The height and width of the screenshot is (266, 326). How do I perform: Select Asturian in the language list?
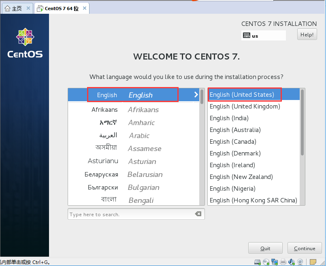click(x=134, y=162)
